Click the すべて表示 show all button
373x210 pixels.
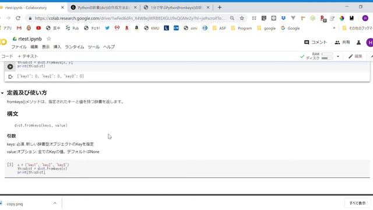point(357,203)
